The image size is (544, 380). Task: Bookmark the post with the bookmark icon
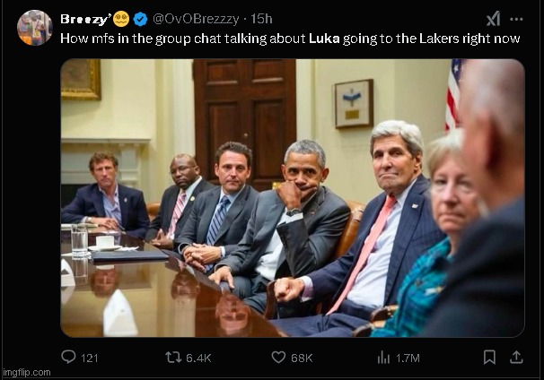[489, 357]
